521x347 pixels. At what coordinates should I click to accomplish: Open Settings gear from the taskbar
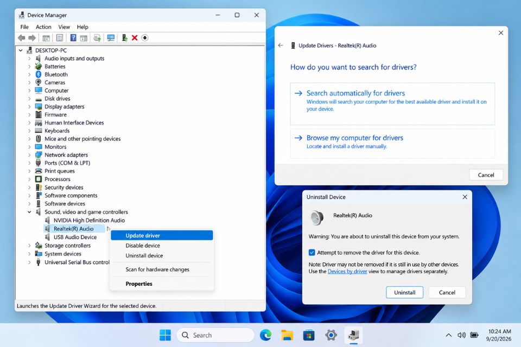331,335
